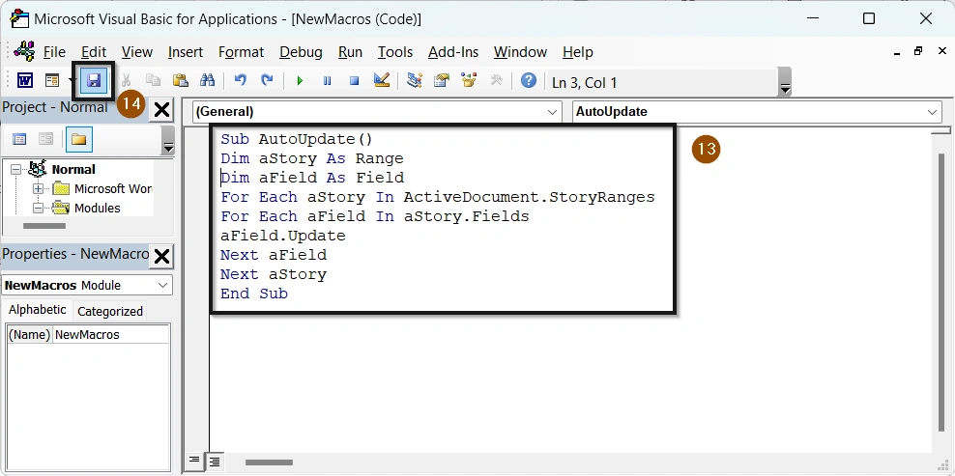The width and height of the screenshot is (955, 476).
Task: Close the Project Explorer pane
Action: [161, 110]
